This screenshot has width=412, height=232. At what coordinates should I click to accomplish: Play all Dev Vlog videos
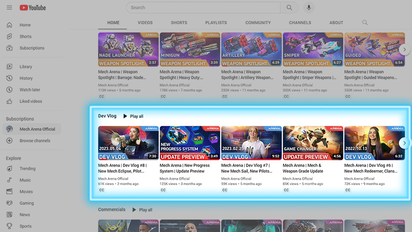133,116
